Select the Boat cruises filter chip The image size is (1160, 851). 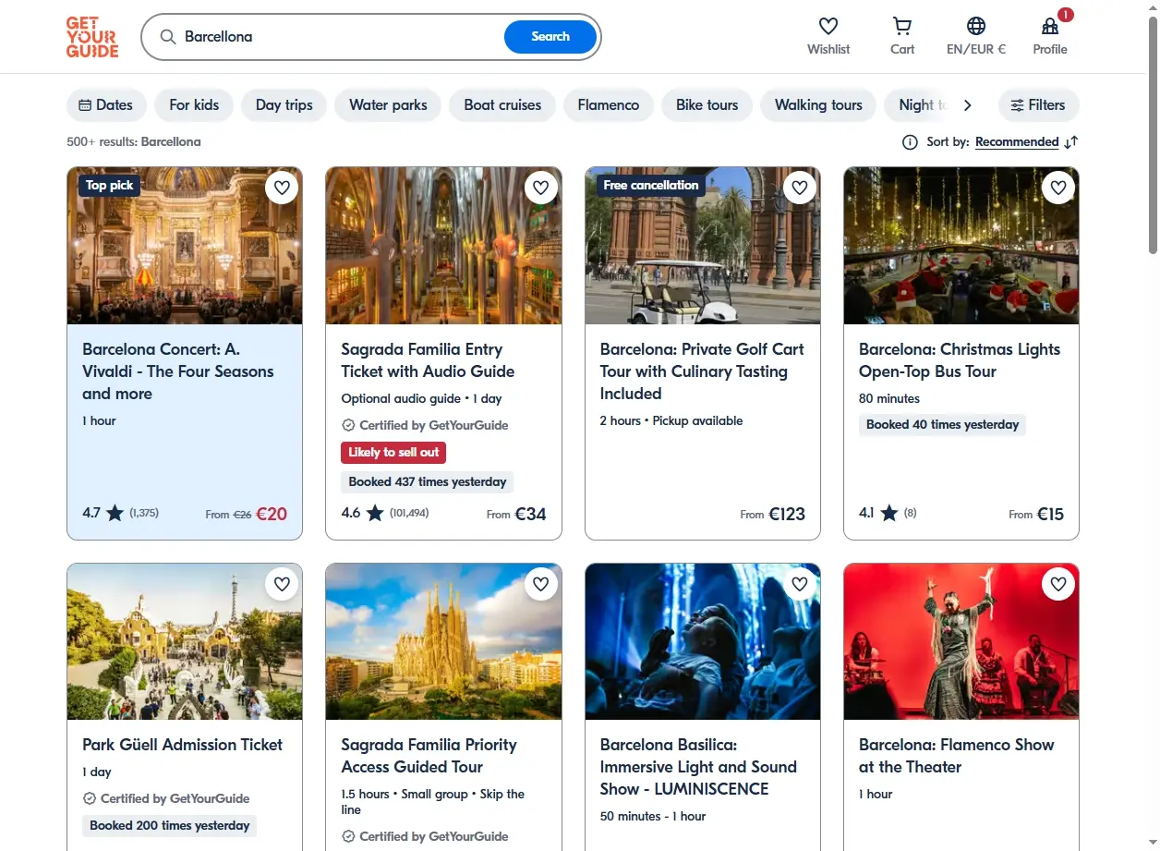[x=502, y=105]
